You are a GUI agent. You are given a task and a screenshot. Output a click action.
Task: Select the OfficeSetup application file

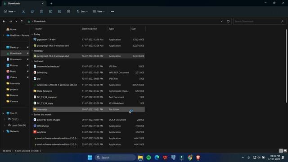[89, 126]
